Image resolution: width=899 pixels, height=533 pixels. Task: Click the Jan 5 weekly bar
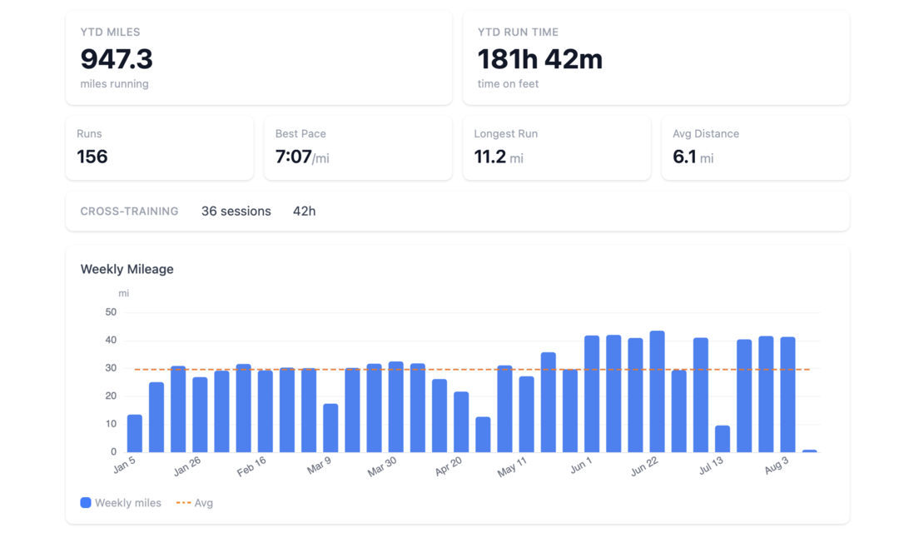(x=135, y=433)
